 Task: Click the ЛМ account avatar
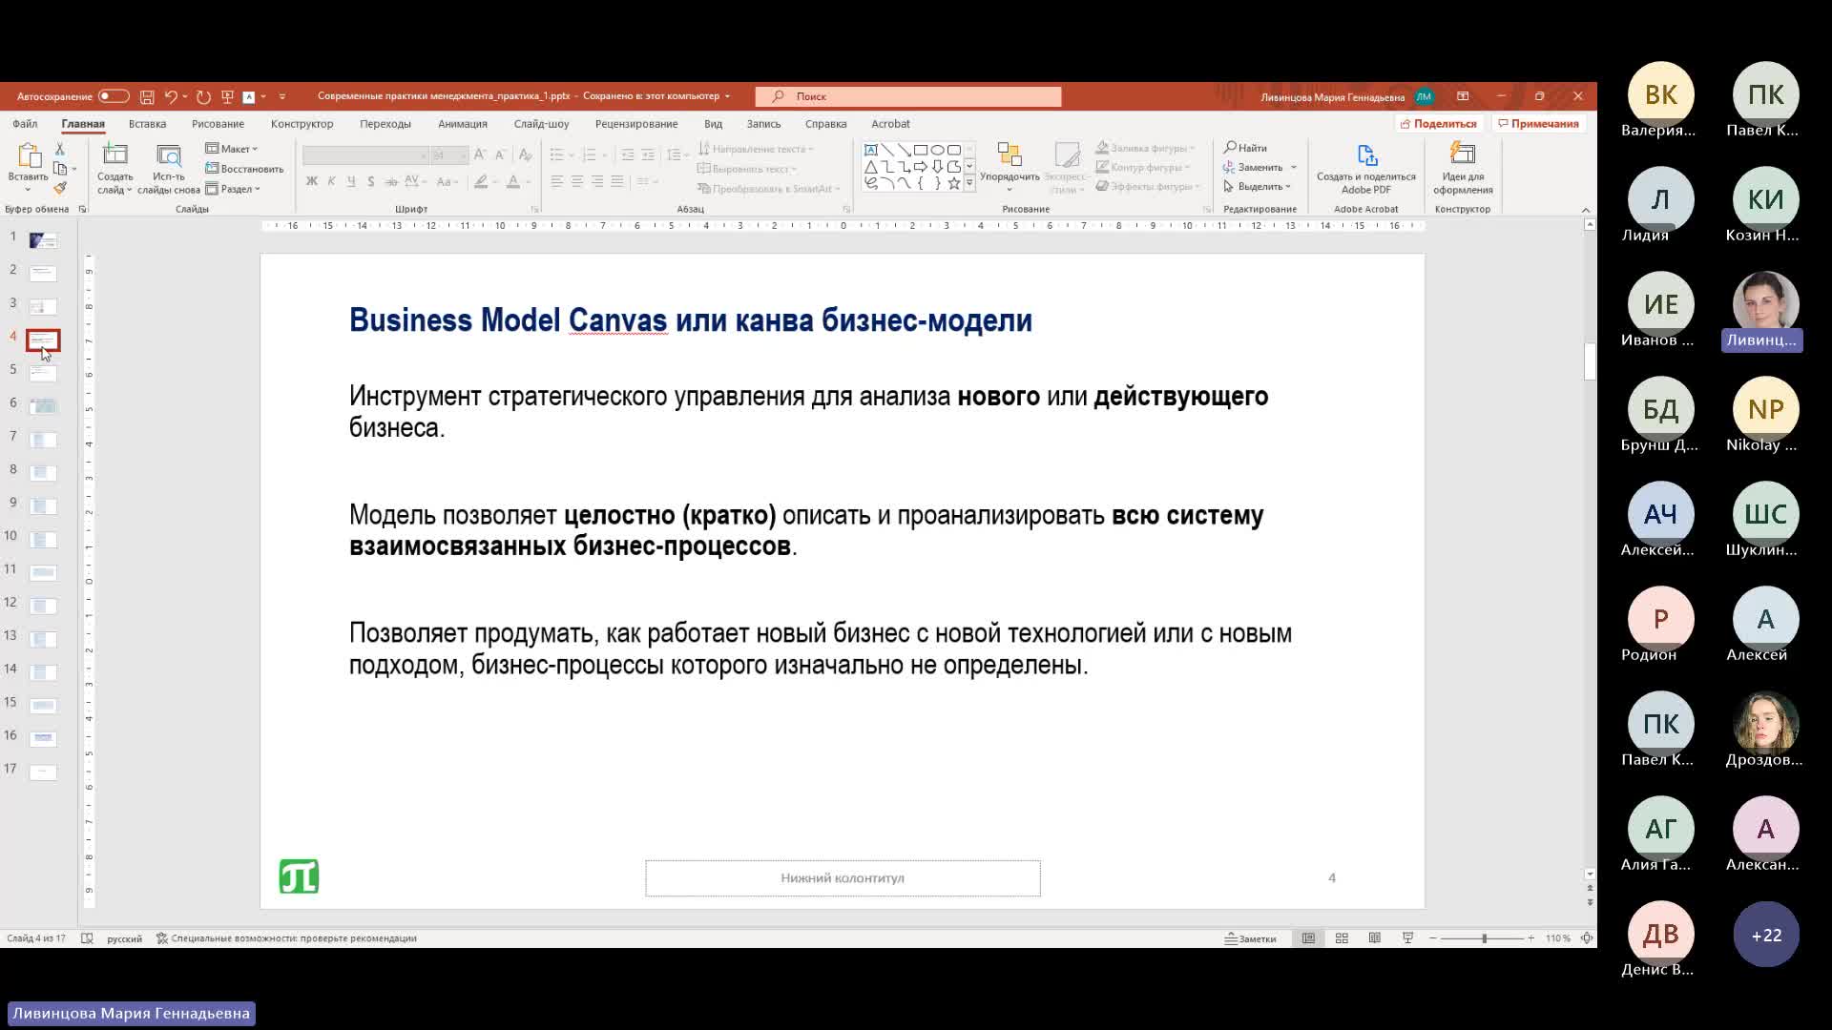tap(1425, 96)
